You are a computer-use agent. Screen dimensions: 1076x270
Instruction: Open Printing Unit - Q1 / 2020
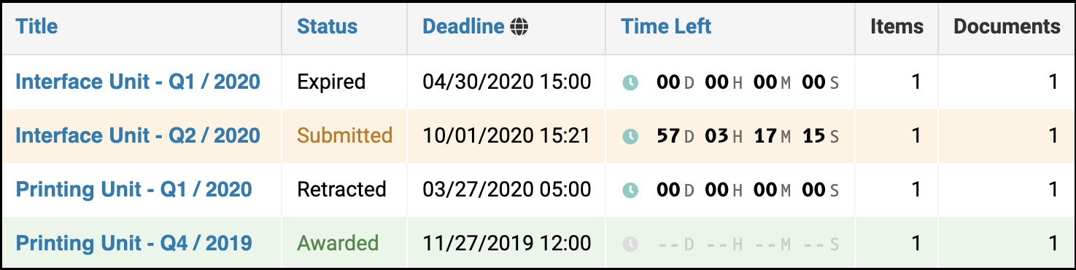(134, 189)
